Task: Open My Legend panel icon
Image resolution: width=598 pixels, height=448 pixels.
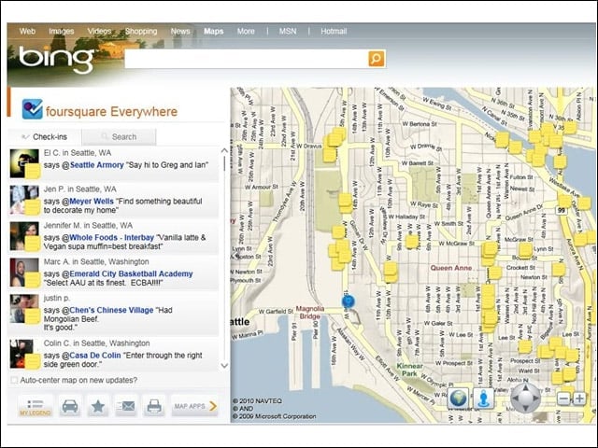Action: (36, 406)
